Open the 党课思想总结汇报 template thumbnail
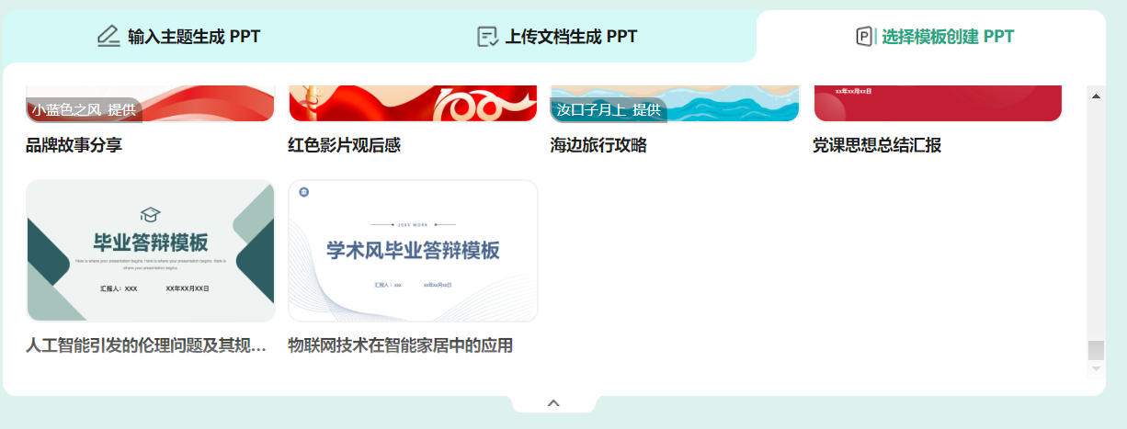The height and width of the screenshot is (429, 1127). 938,103
